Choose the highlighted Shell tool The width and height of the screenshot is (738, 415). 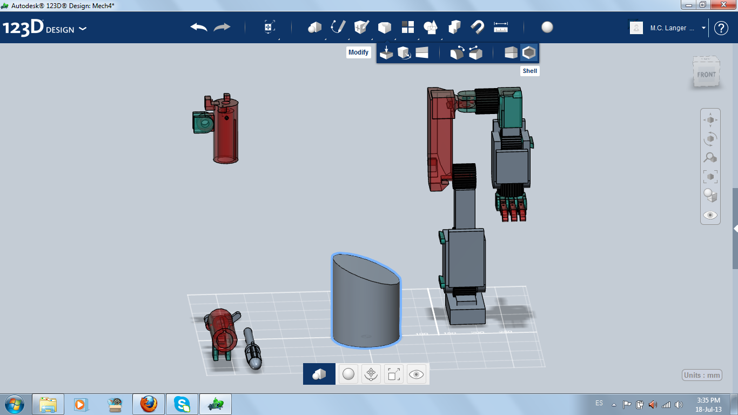tap(529, 53)
